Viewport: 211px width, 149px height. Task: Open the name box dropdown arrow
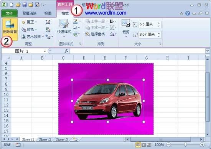45,51
